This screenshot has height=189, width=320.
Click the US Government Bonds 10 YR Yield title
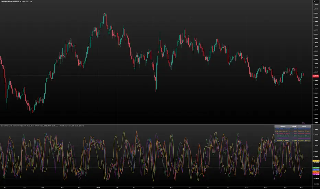tap(16, 1)
